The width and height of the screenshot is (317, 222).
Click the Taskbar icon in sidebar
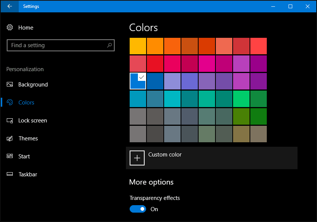(x=10, y=174)
